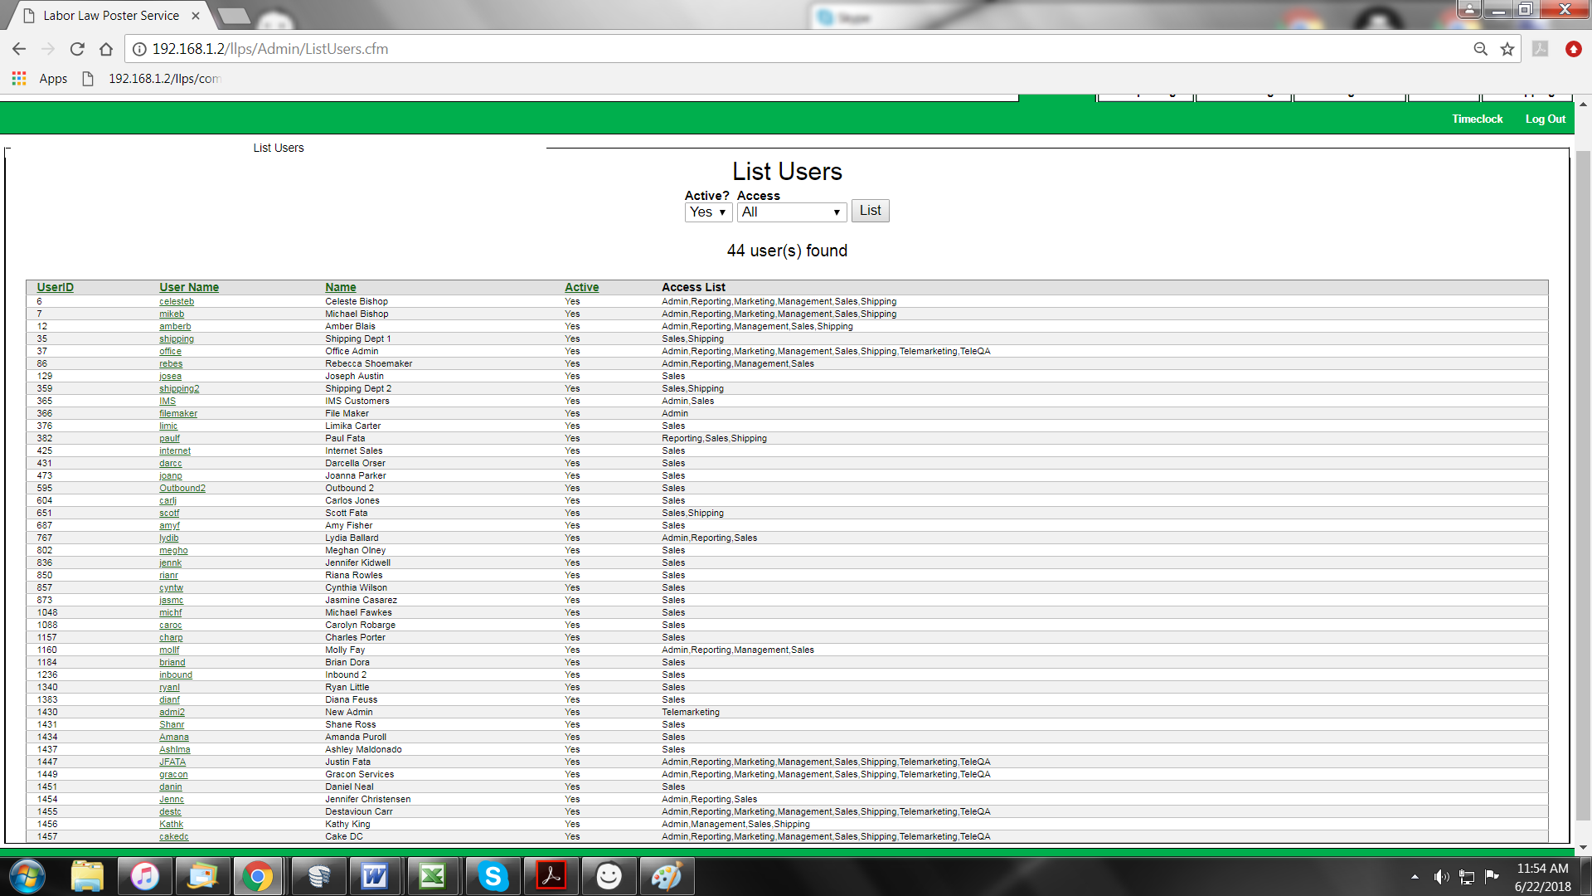Open Excel from the taskbar
The image size is (1592, 896).
click(x=432, y=876)
